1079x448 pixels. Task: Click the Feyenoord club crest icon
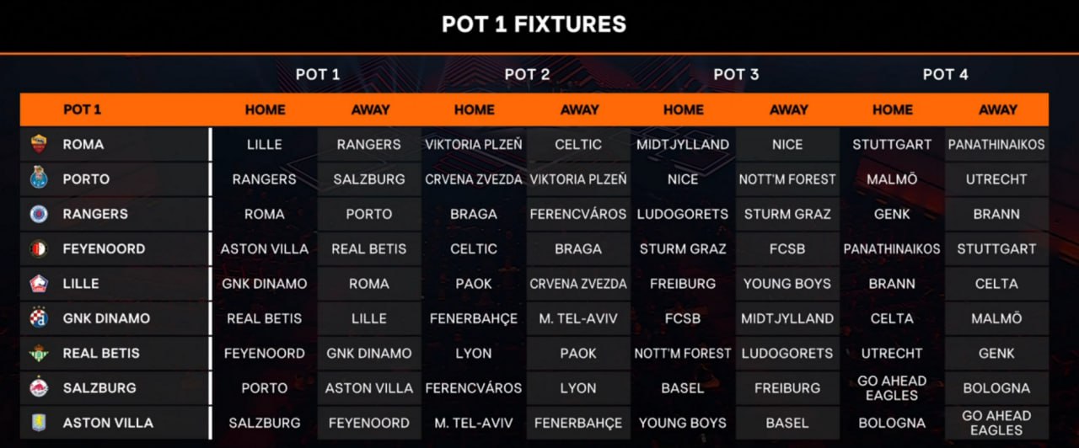[x=39, y=249]
